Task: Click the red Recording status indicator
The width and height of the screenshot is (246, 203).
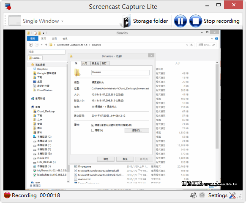Action: point(7,195)
